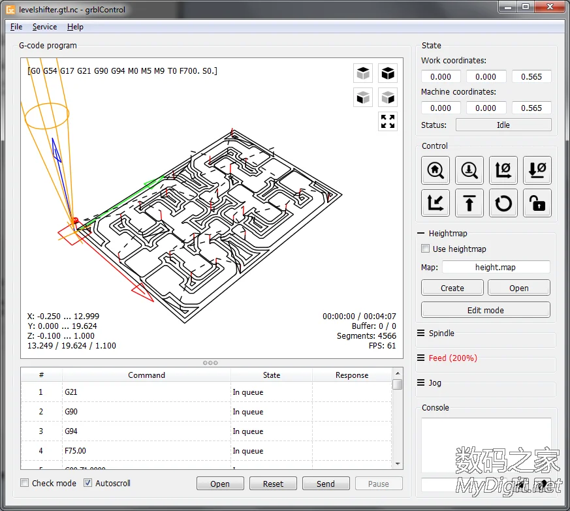Viewport: 570px width, 511px height.
Task: Click Edit mode under Heightmap
Action: (485, 309)
